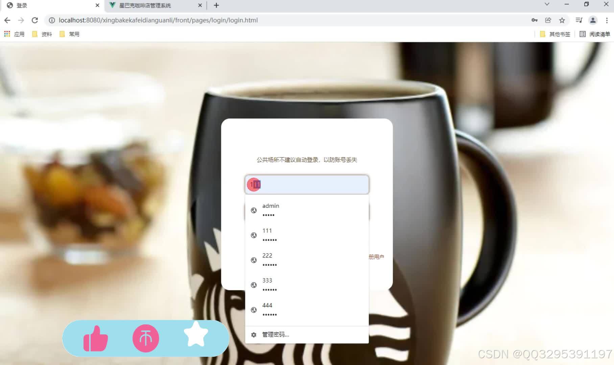Open the 应用 apps shortcut
Viewport: 614px width, 365px height.
(x=14, y=34)
